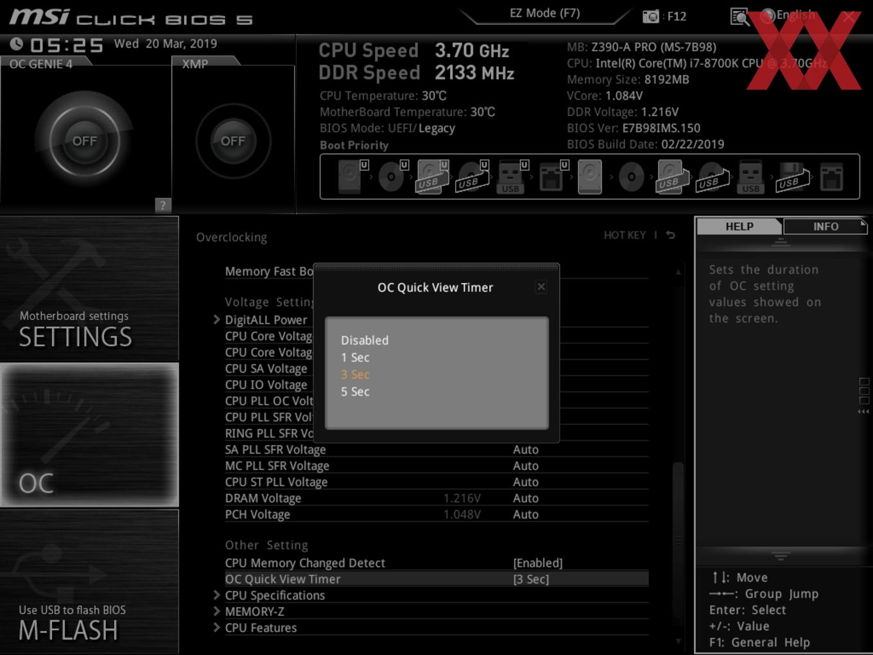Set the PCH Voltage Auto field
This screenshot has width=873, height=655.
coord(525,514)
